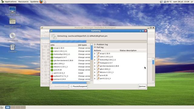Click the in-progress arrow icon for perl-5.12.4_3
Viewport: 194px width, 109px height.
tap(52, 73)
